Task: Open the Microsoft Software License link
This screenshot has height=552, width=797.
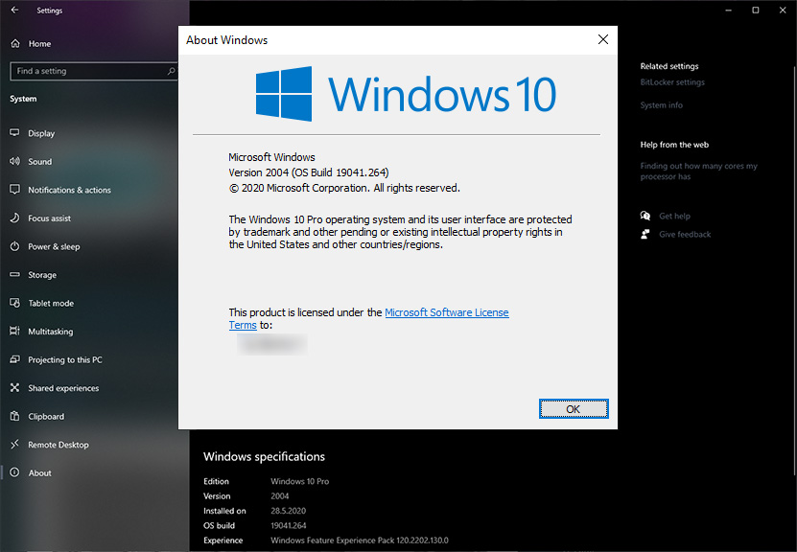Action: pos(447,312)
